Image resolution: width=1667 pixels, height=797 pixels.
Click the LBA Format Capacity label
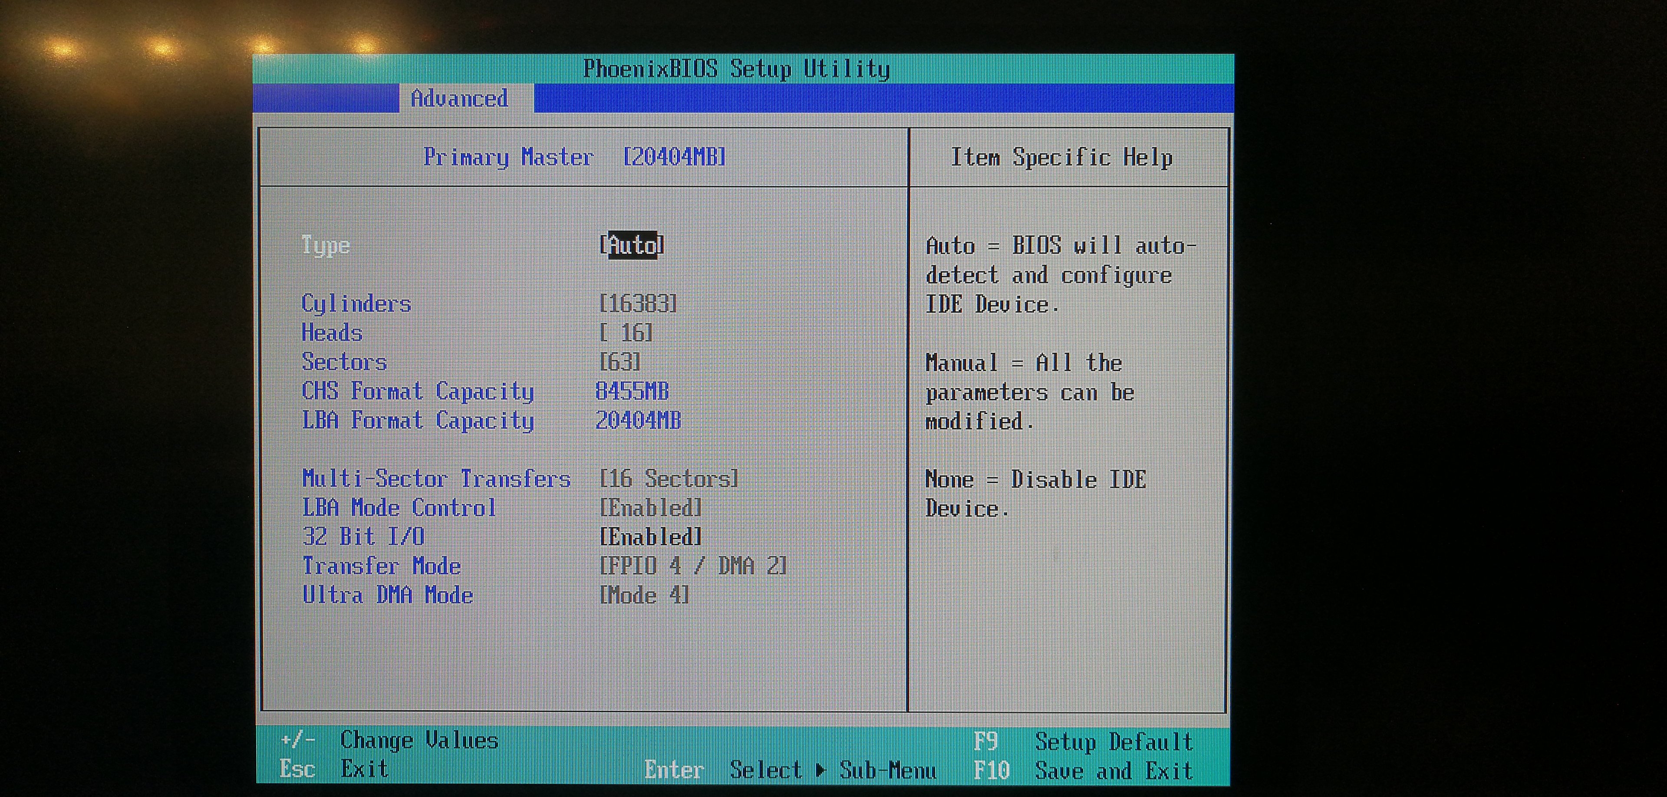click(418, 421)
